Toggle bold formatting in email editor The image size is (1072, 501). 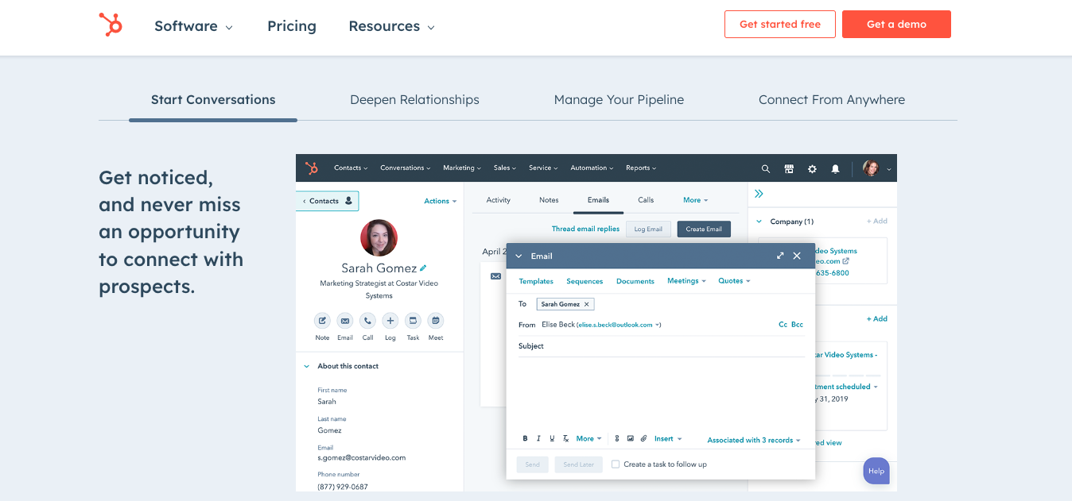525,439
